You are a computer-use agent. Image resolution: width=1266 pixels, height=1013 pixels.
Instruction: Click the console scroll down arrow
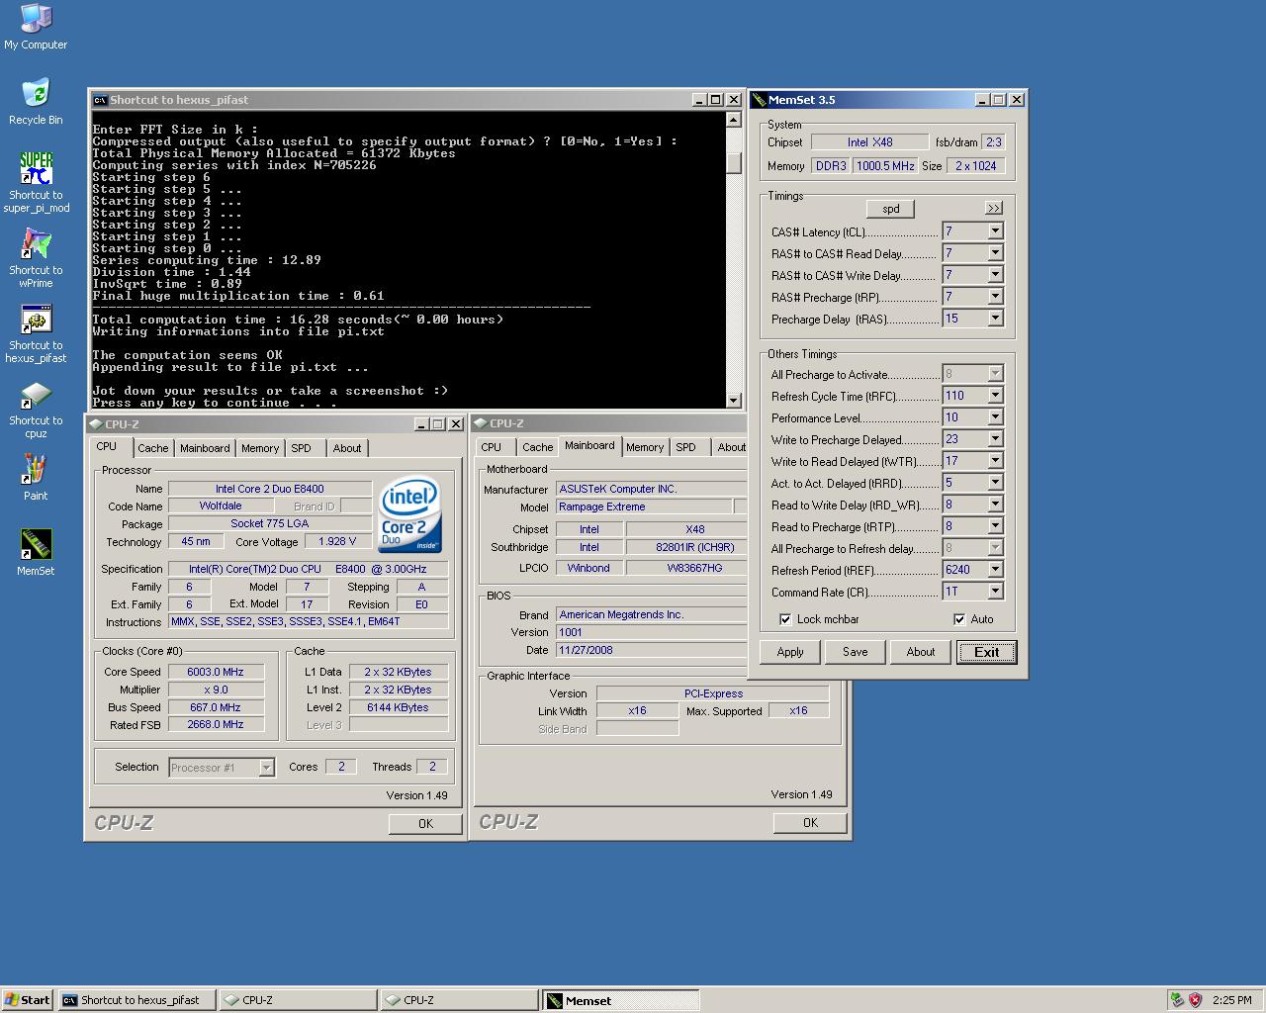(733, 400)
